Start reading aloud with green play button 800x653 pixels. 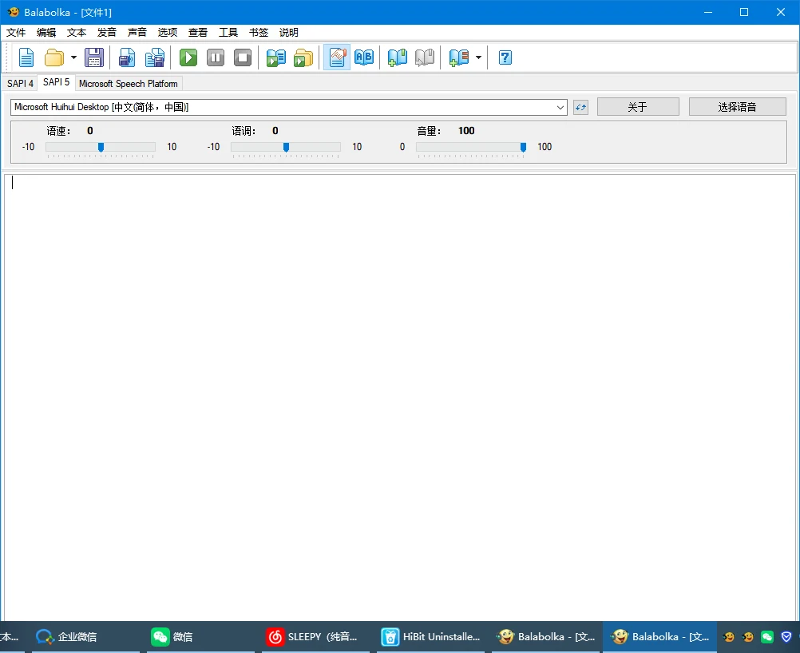[188, 57]
